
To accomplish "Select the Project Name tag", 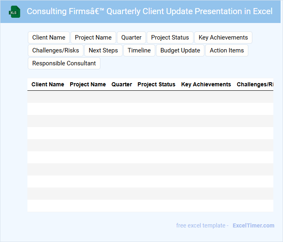I will (93, 38).
